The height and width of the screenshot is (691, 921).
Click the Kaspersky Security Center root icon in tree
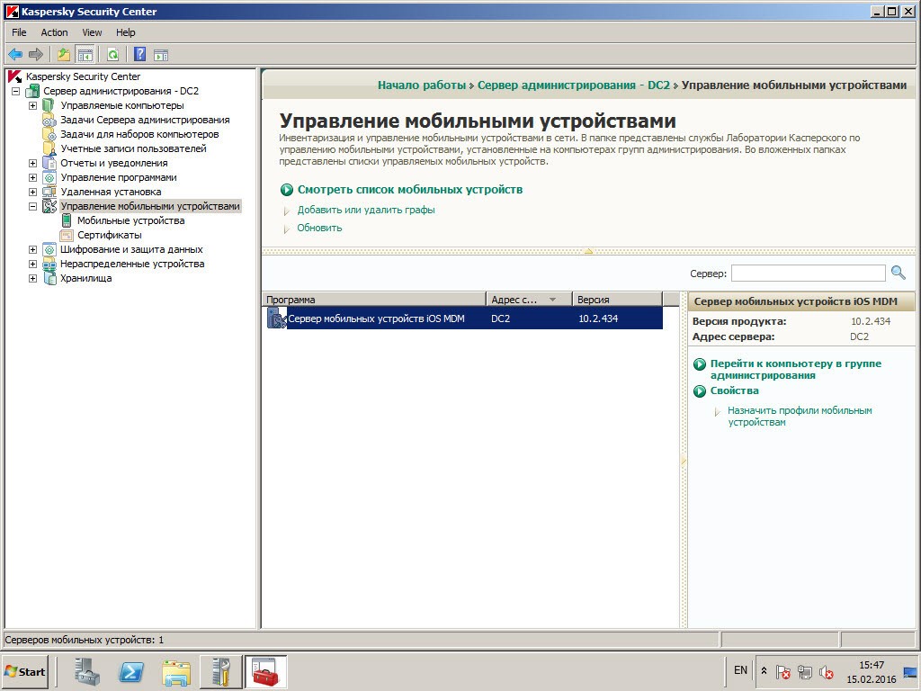point(14,76)
